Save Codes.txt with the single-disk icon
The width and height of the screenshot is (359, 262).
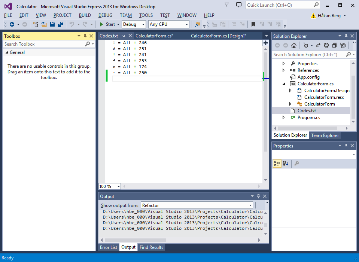point(52,24)
